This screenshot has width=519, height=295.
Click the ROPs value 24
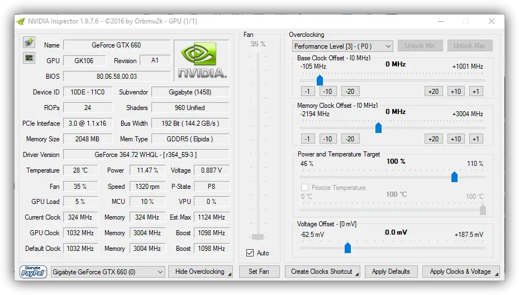87,108
